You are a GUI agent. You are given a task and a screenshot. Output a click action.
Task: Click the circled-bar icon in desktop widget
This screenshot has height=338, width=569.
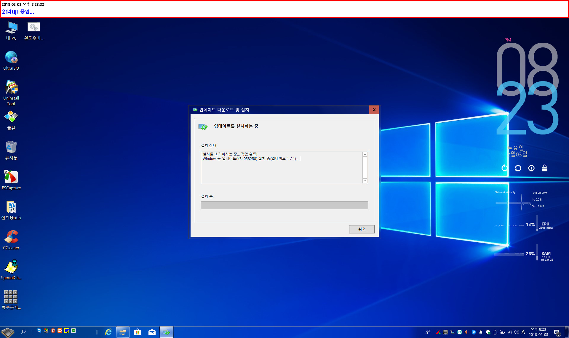pos(531,168)
